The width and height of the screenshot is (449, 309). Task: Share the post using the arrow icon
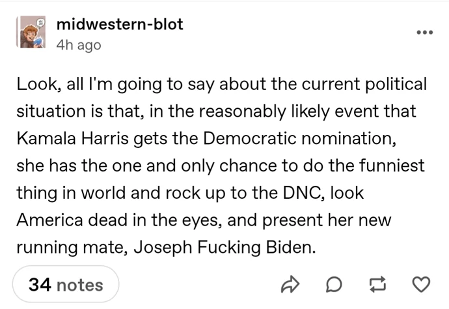(x=290, y=284)
